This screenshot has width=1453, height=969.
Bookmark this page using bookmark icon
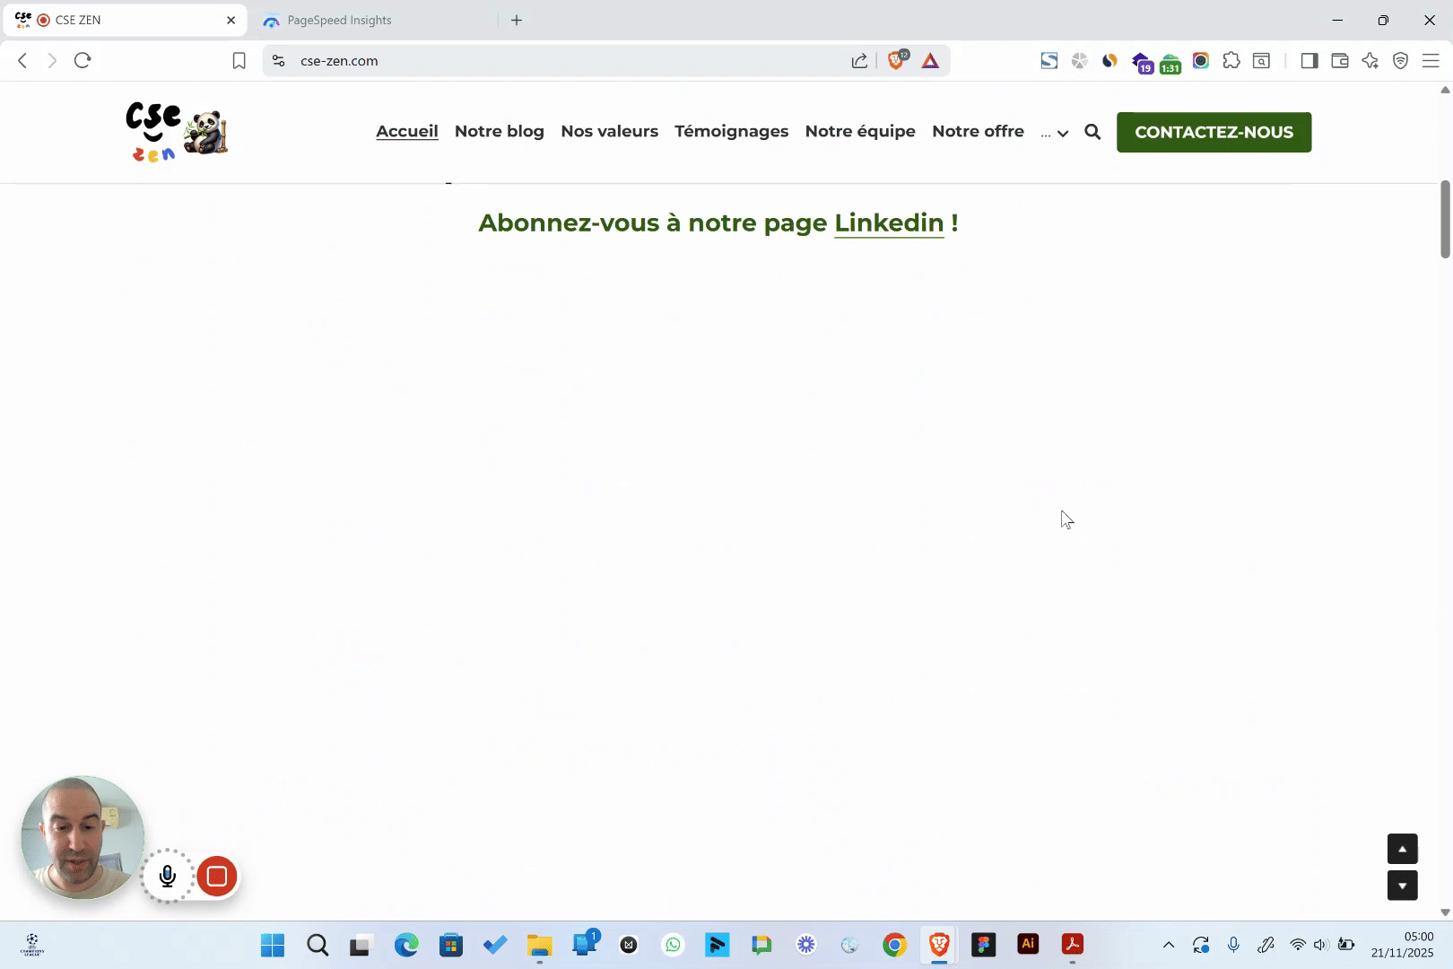(x=239, y=60)
